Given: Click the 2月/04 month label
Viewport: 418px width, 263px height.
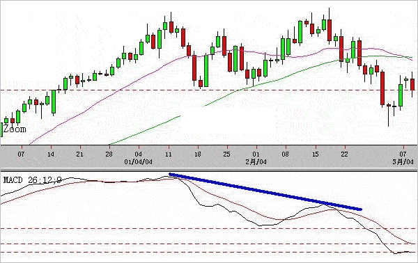Looking at the screenshot, I should (x=256, y=162).
